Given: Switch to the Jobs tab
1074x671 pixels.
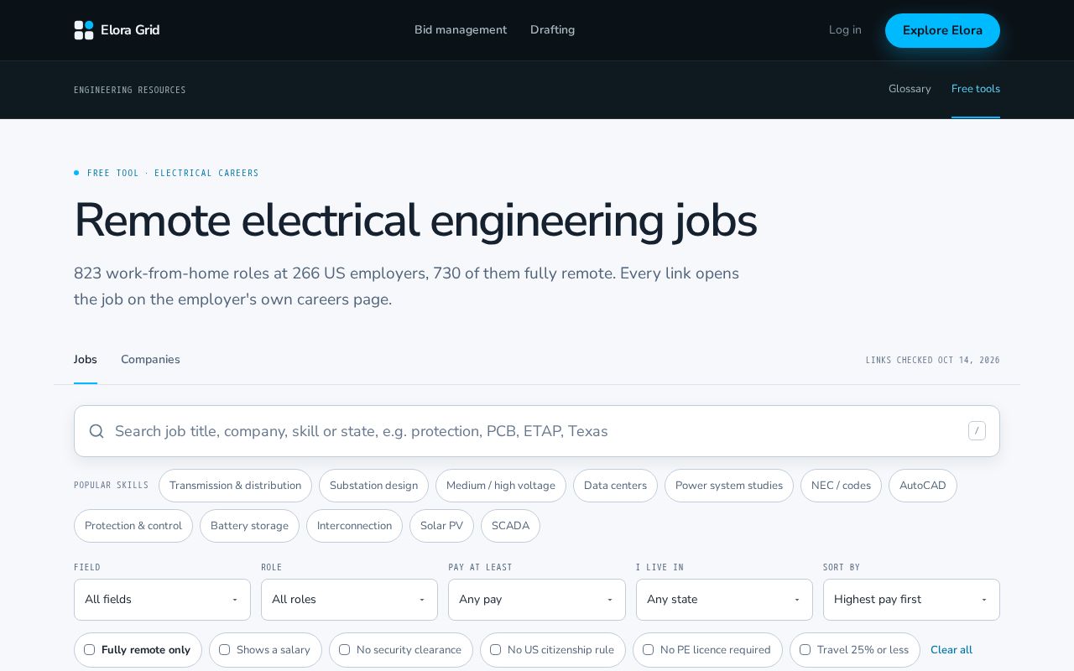Looking at the screenshot, I should tap(86, 360).
